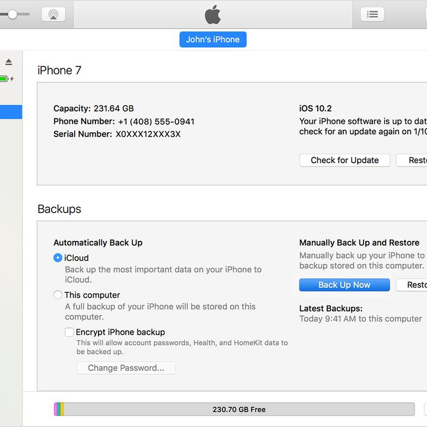Select the This computer backup option
Screen dimensions: 427x427
[x=58, y=295]
